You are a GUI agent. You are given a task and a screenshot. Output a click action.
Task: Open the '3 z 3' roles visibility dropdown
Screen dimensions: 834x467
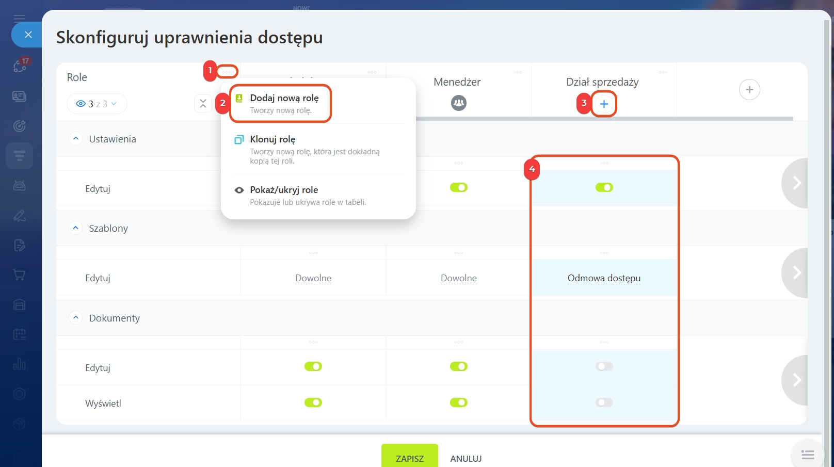tap(97, 104)
